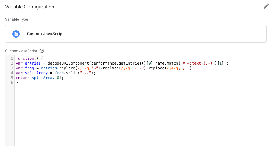
Task: Place cursor on the function() { line
Action: pyautogui.click(x=30, y=58)
